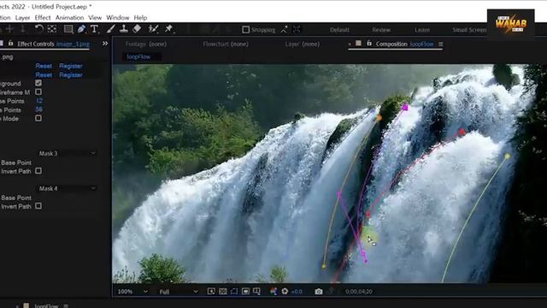Open the Mask 4 dropdown

(67, 188)
